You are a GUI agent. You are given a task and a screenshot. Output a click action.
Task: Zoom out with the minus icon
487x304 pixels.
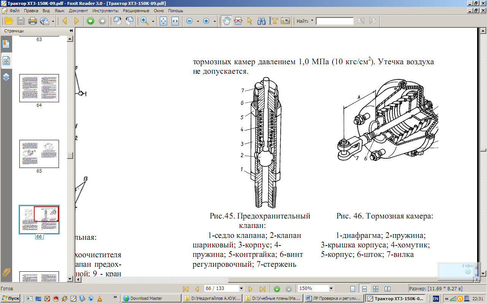(189, 21)
